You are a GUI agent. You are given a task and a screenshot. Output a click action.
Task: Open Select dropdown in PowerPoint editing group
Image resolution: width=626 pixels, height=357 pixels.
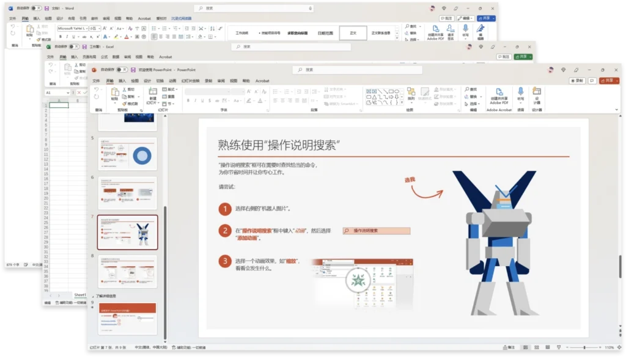tap(471, 104)
